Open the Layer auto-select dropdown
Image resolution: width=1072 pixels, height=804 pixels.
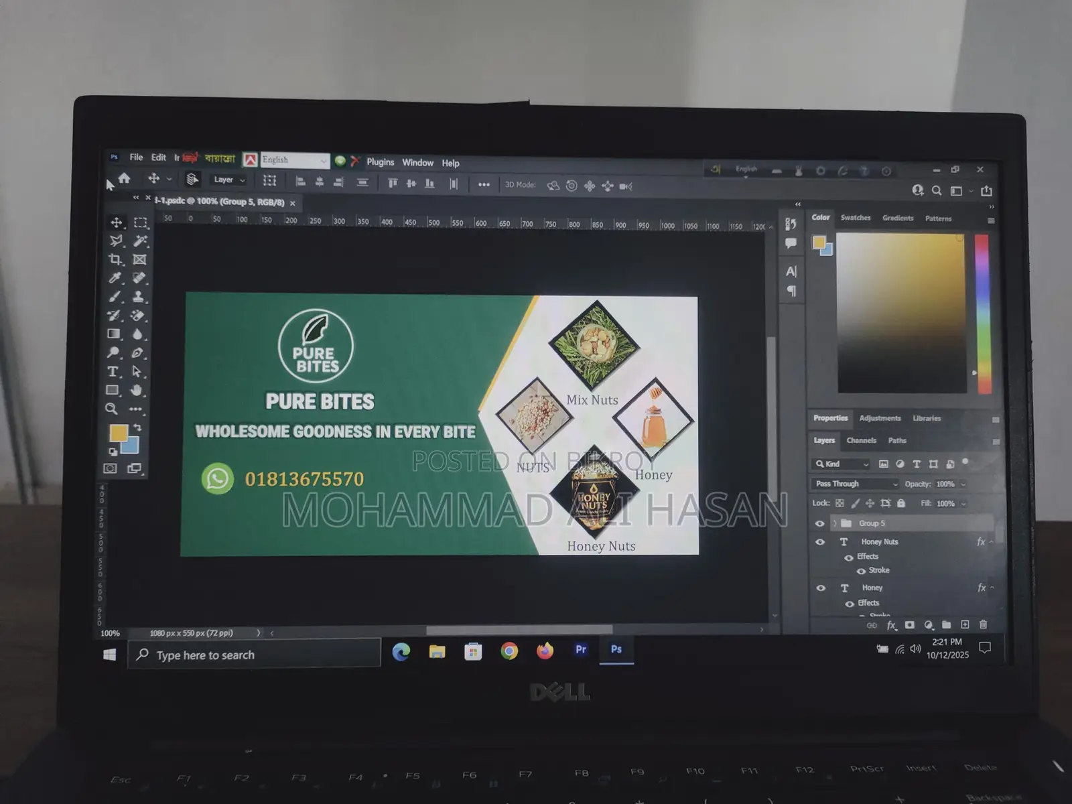[230, 180]
